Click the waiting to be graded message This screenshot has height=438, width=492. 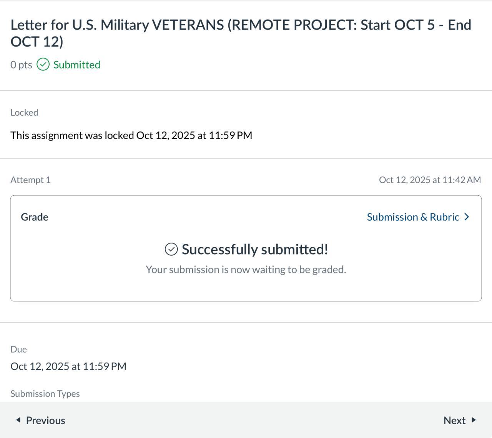(246, 270)
